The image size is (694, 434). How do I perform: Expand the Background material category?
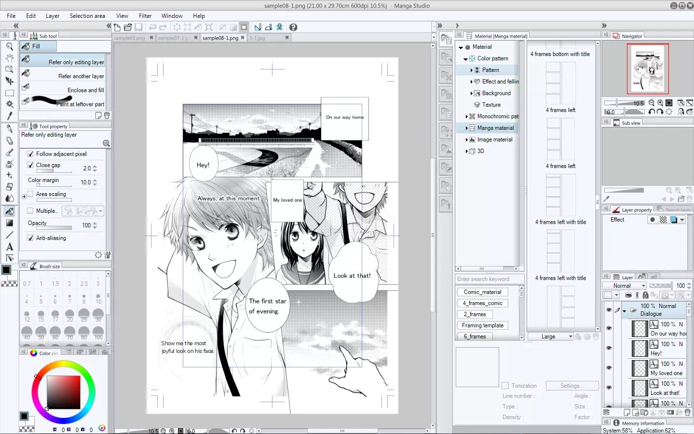coord(473,93)
